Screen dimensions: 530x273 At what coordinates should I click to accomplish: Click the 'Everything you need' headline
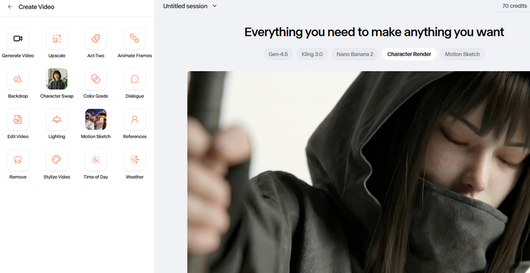374,32
